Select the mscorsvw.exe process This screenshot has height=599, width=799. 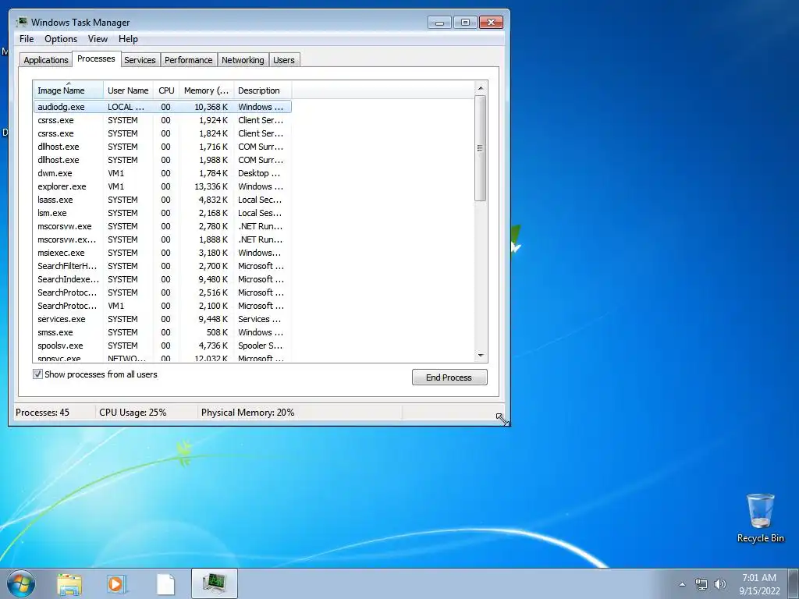[x=162, y=226]
